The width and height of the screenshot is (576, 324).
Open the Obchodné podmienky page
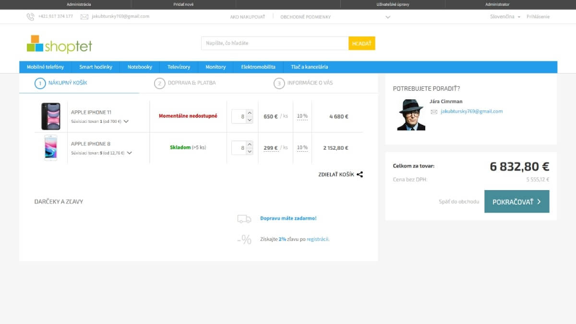[x=306, y=17]
